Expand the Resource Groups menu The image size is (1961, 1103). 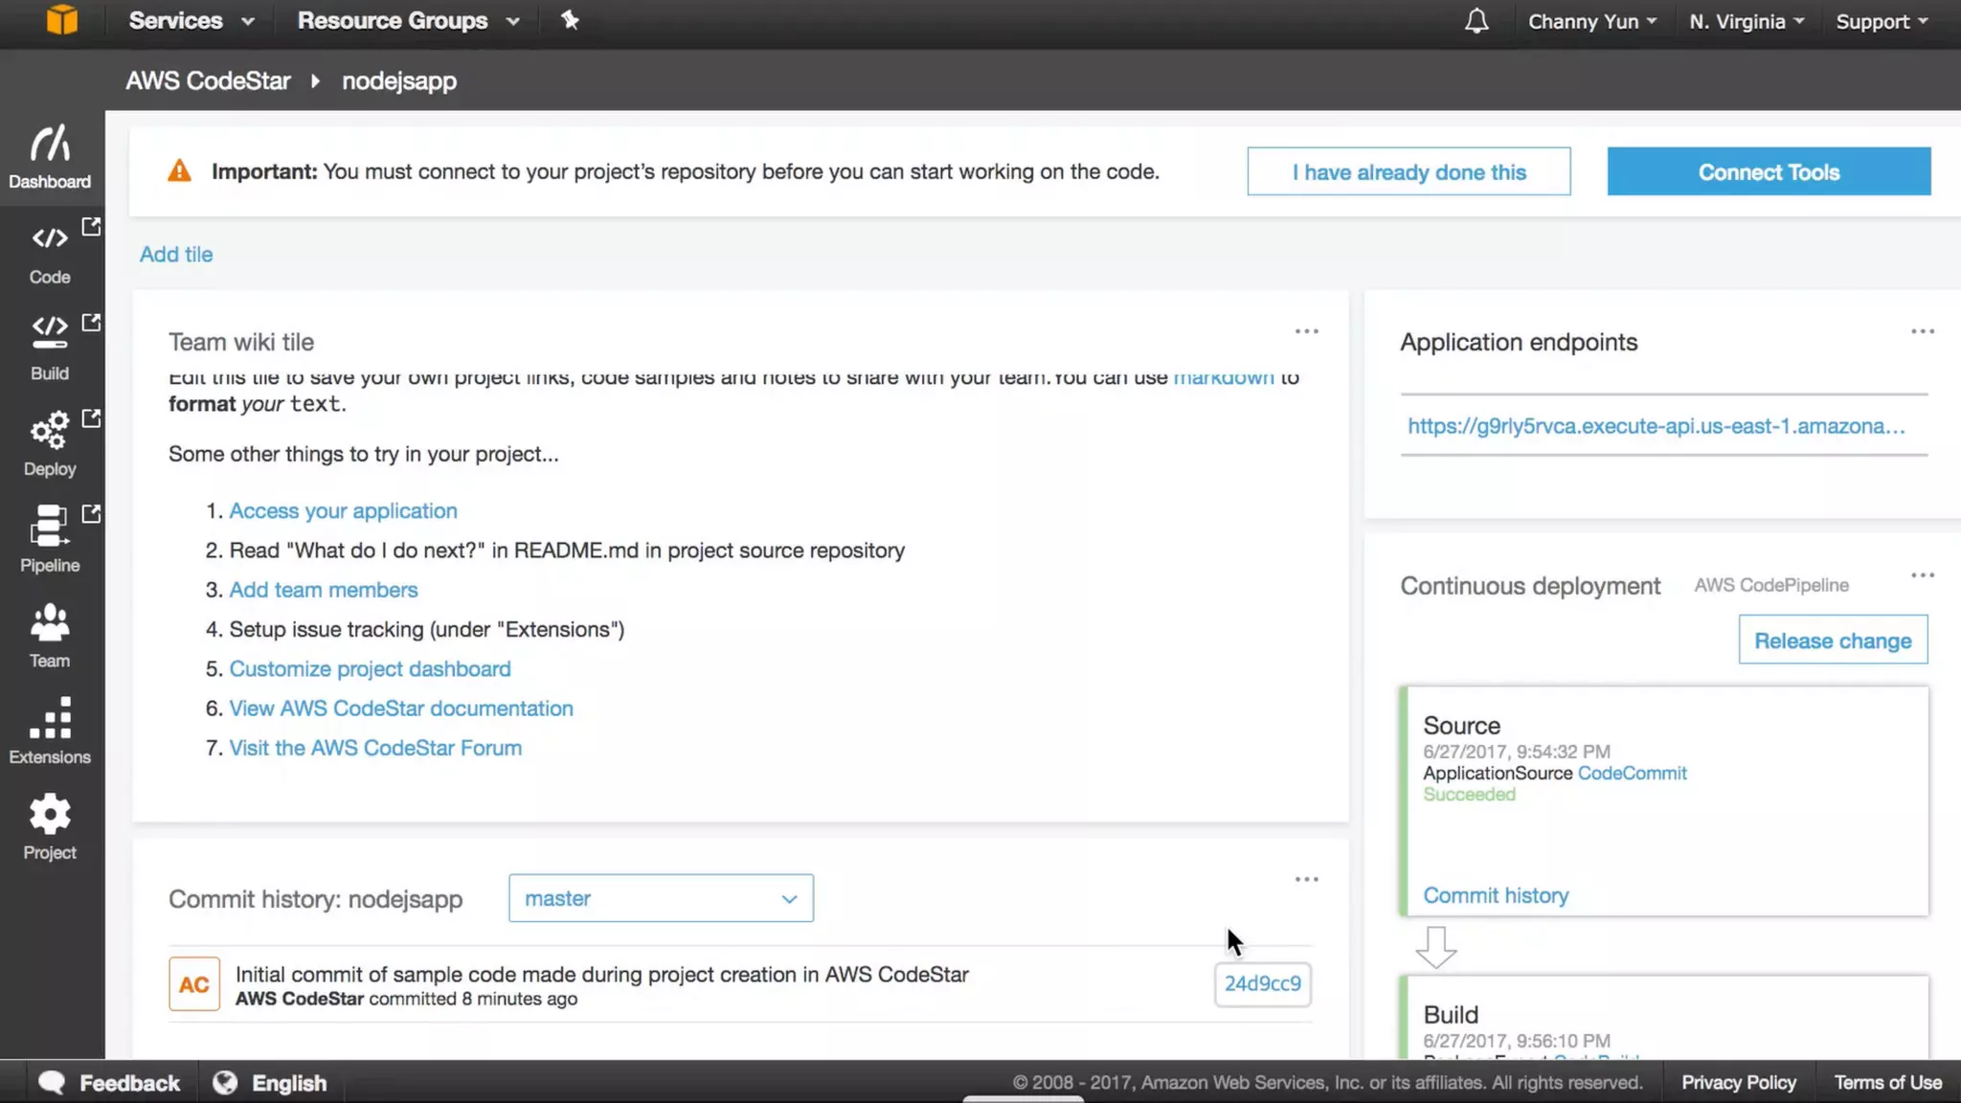[408, 20]
